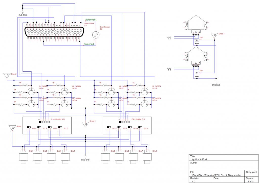Click sheet connector triangle labeled C
Viewport: 259px width, 183px height.
click(x=7, y=76)
